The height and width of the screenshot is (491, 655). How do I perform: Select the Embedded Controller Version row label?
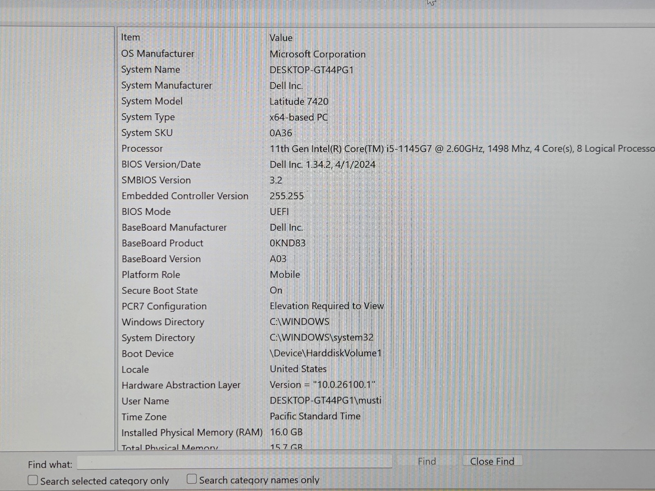click(185, 196)
